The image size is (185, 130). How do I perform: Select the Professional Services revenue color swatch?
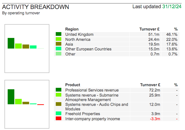(x=58, y=90)
